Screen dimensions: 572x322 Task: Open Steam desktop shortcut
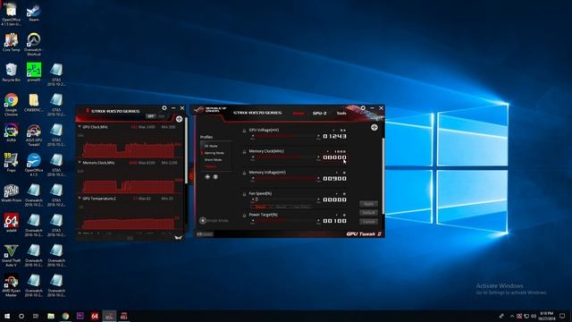click(34, 13)
